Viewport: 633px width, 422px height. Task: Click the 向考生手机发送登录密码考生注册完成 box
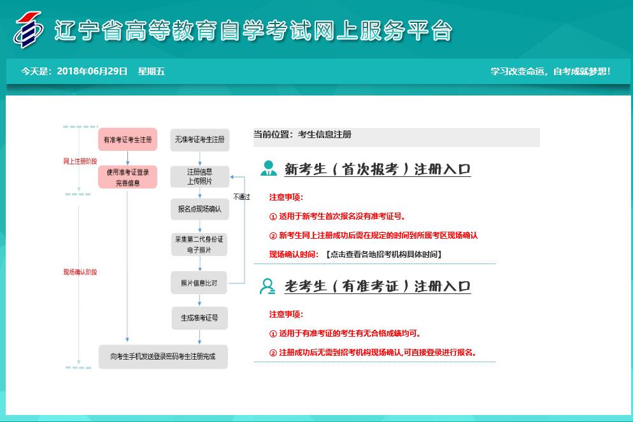163,356
